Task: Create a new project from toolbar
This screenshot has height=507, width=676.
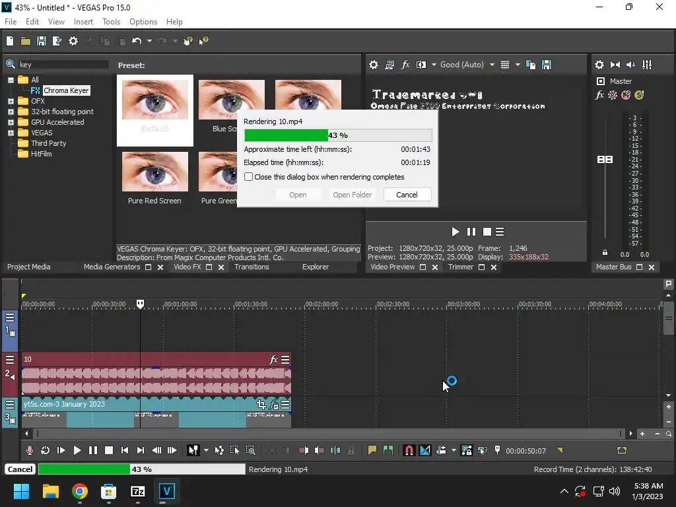Action: tap(10, 41)
